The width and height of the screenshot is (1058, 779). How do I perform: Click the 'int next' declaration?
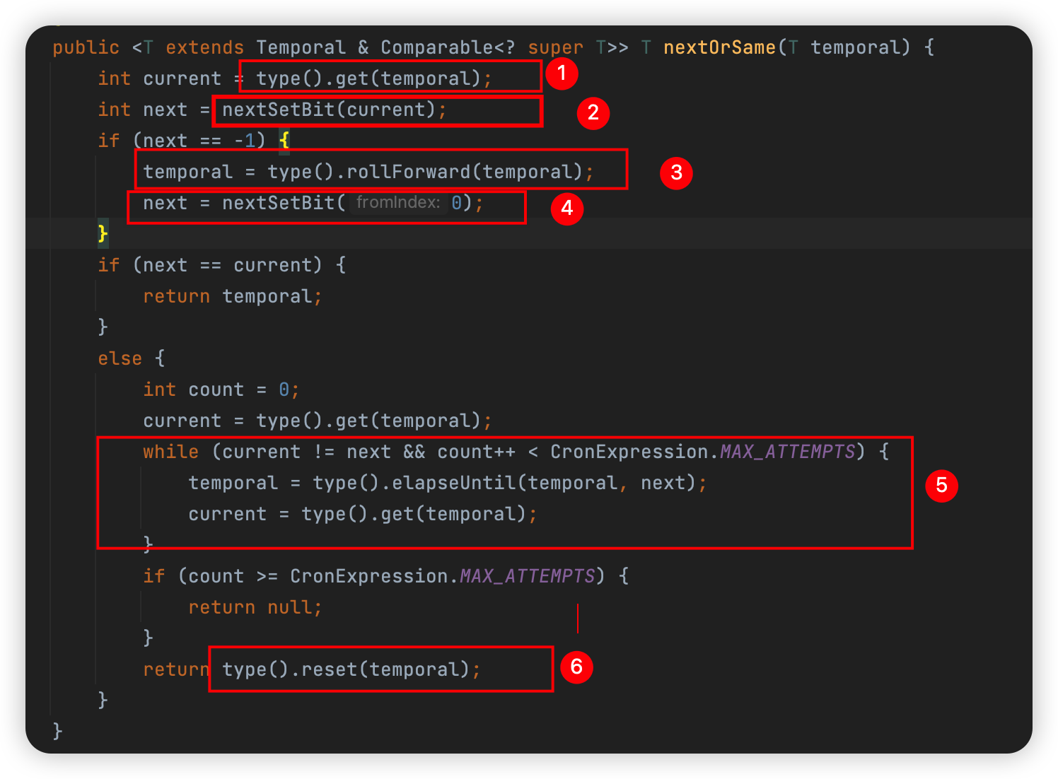tap(142, 110)
